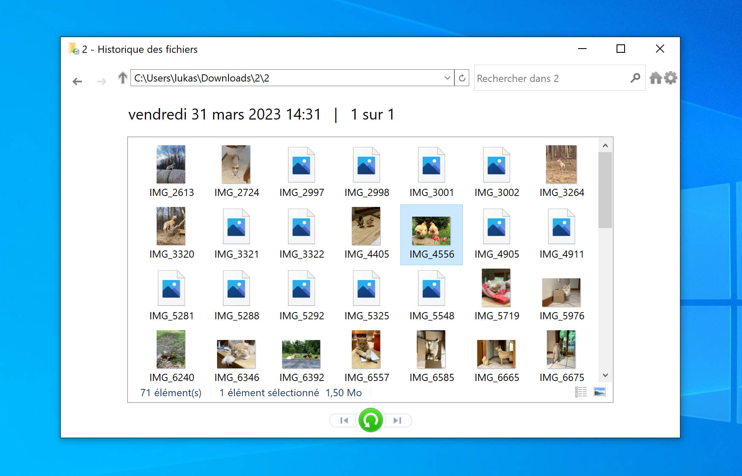The image size is (742, 476).
Task: Click the search magnifier icon
Action: tap(635, 78)
